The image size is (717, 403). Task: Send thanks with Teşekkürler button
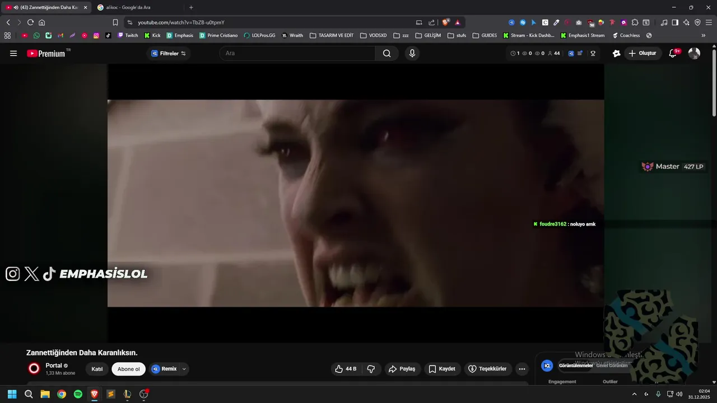pyautogui.click(x=487, y=369)
